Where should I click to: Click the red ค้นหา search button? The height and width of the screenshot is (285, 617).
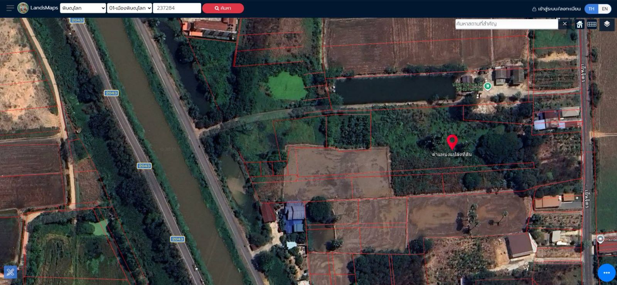click(223, 8)
